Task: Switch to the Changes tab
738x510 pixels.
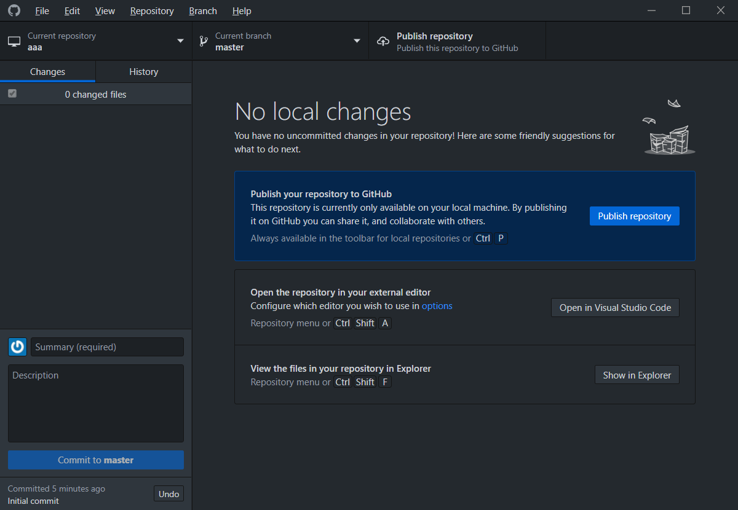Action: pos(47,72)
